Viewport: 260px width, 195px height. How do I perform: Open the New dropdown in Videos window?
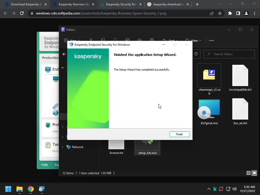point(72,40)
